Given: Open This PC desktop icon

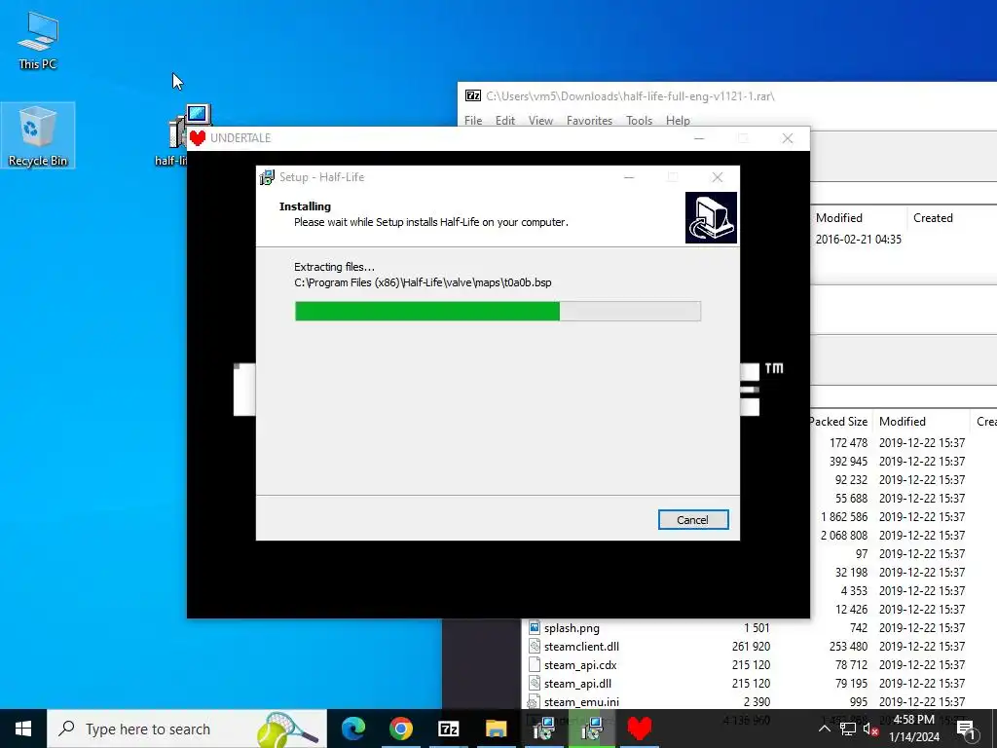Looking at the screenshot, I should tap(38, 39).
